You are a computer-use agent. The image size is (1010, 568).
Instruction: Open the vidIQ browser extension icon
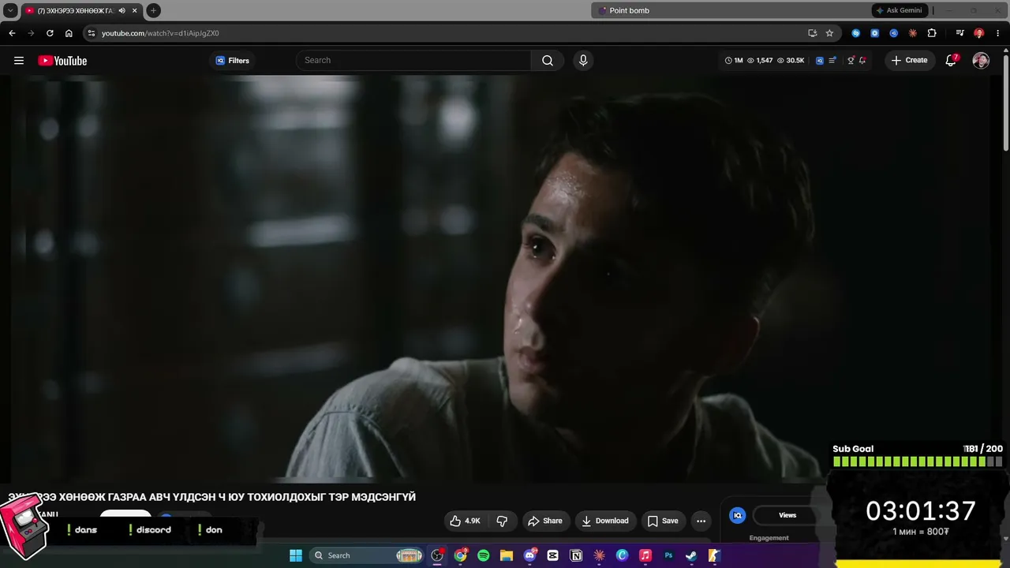tap(893, 33)
